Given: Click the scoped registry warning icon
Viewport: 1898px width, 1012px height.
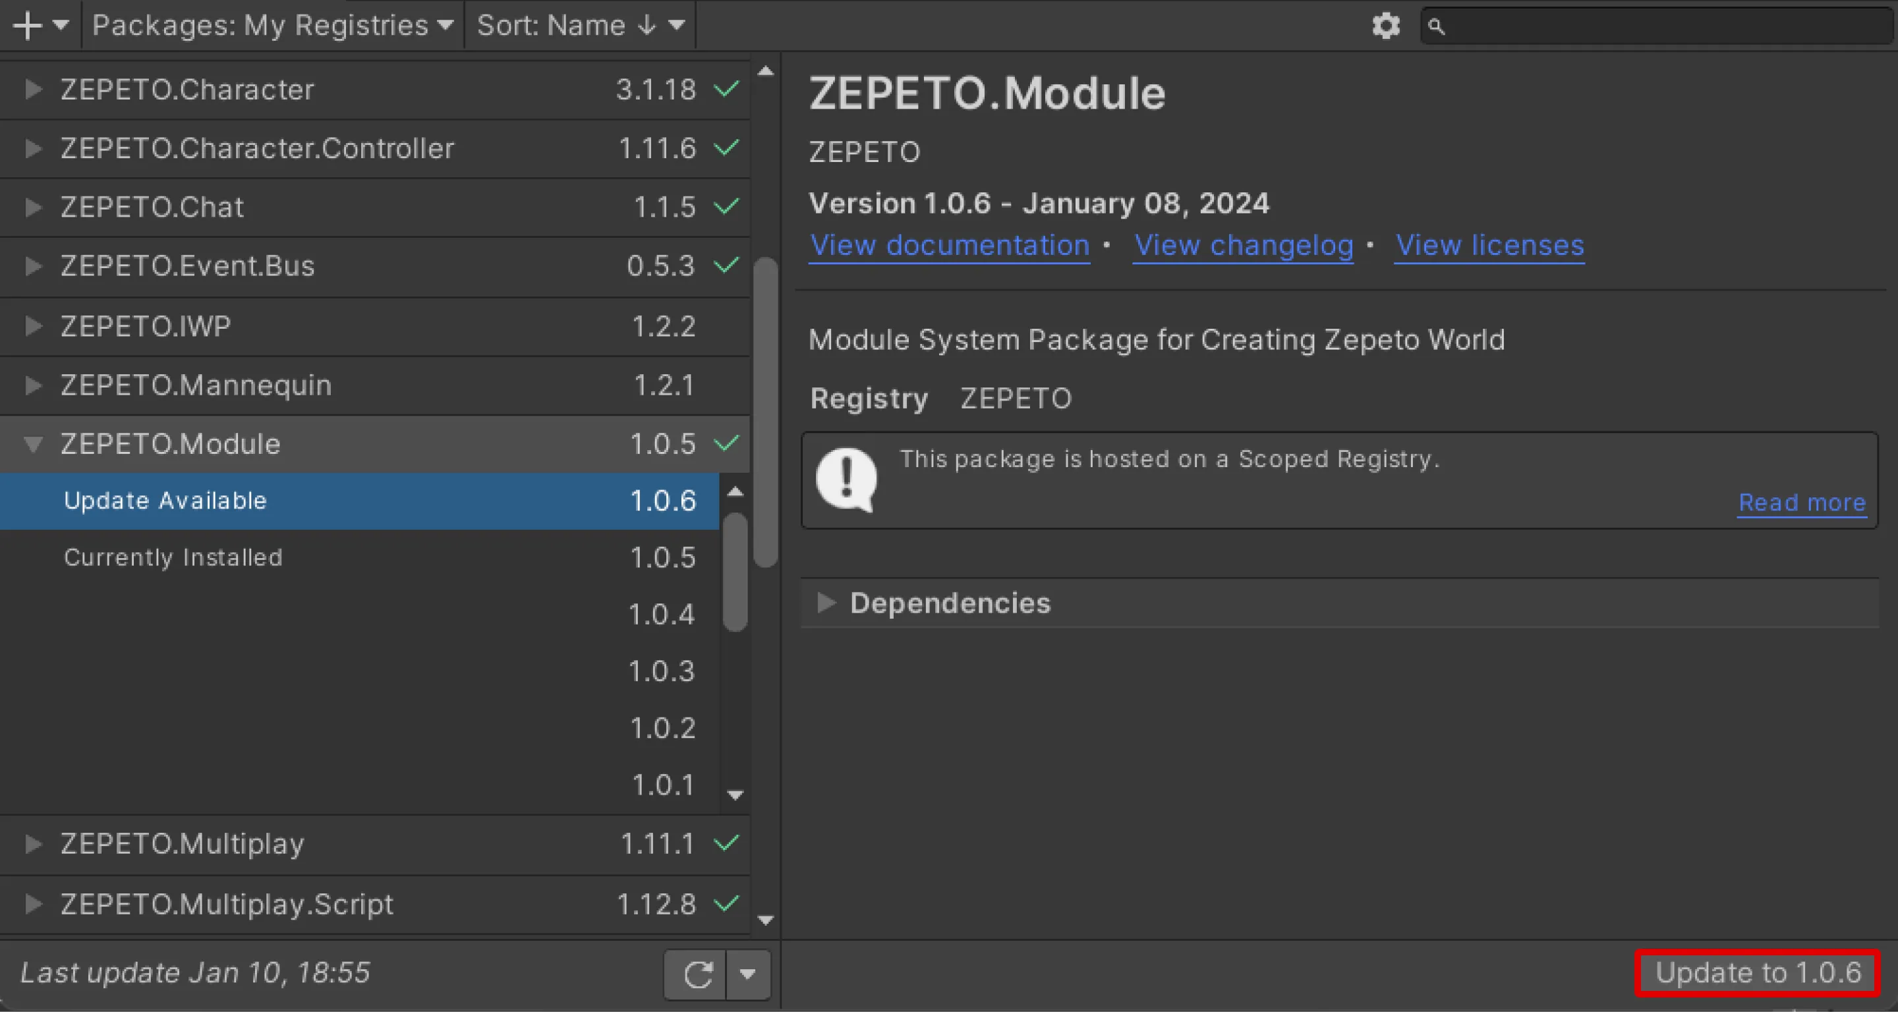Looking at the screenshot, I should point(847,480).
